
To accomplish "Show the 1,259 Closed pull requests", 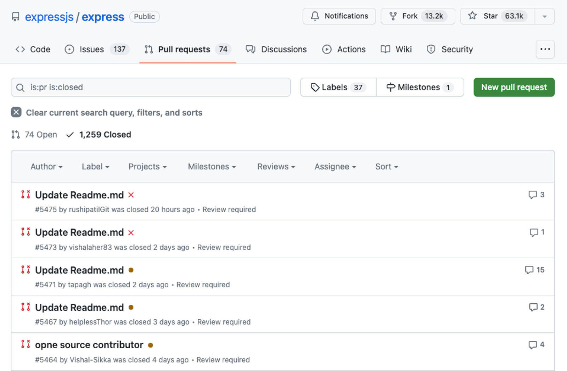I will [x=99, y=135].
